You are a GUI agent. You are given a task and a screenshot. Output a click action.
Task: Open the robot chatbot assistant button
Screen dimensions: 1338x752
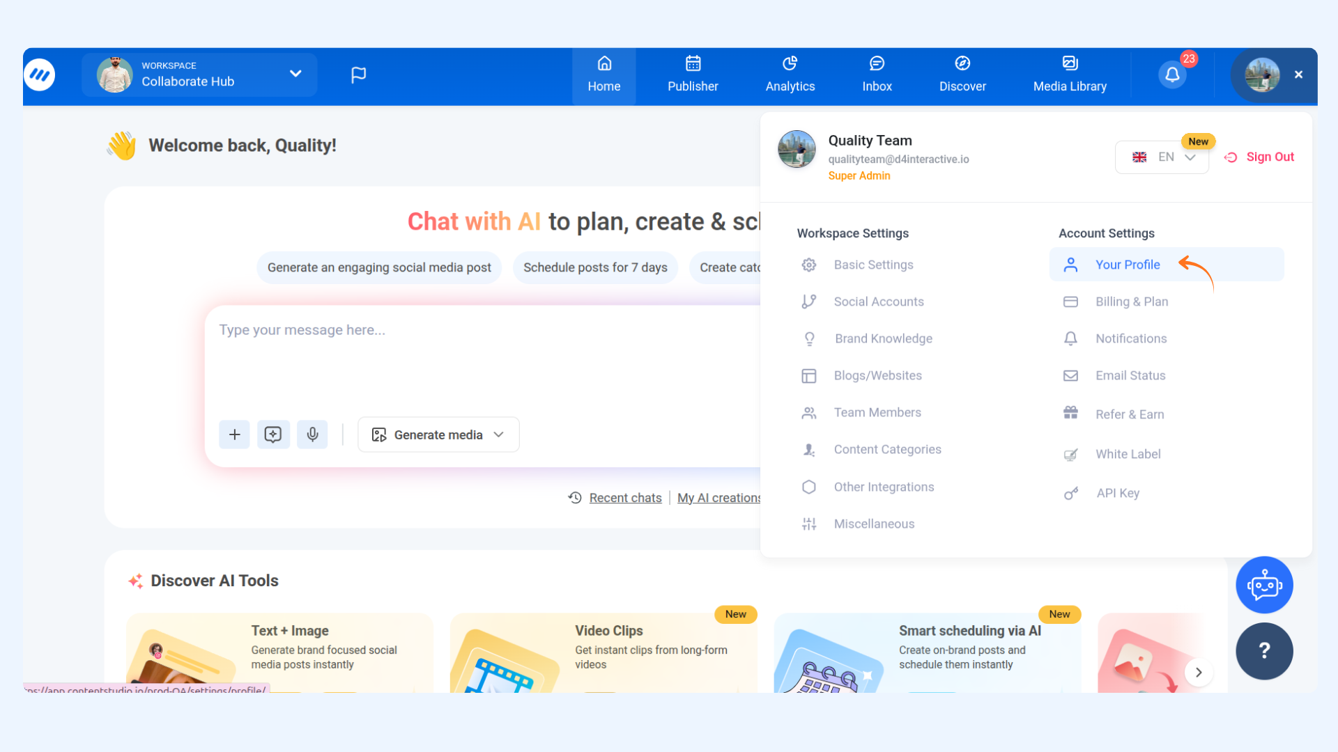click(1264, 585)
